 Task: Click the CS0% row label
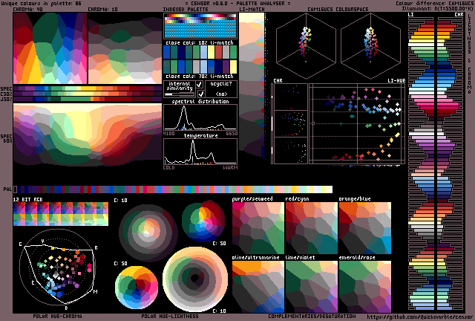coord(7,94)
